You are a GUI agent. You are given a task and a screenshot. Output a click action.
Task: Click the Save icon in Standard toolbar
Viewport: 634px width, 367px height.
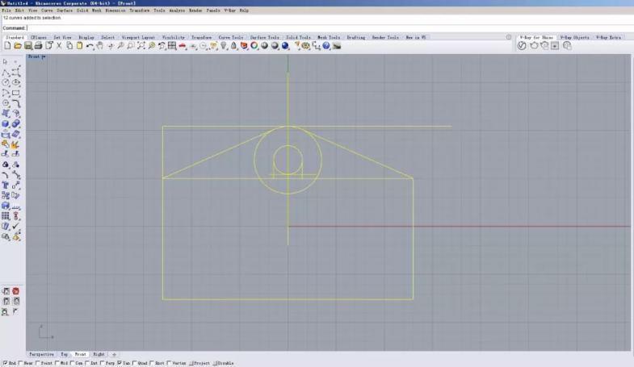point(27,46)
